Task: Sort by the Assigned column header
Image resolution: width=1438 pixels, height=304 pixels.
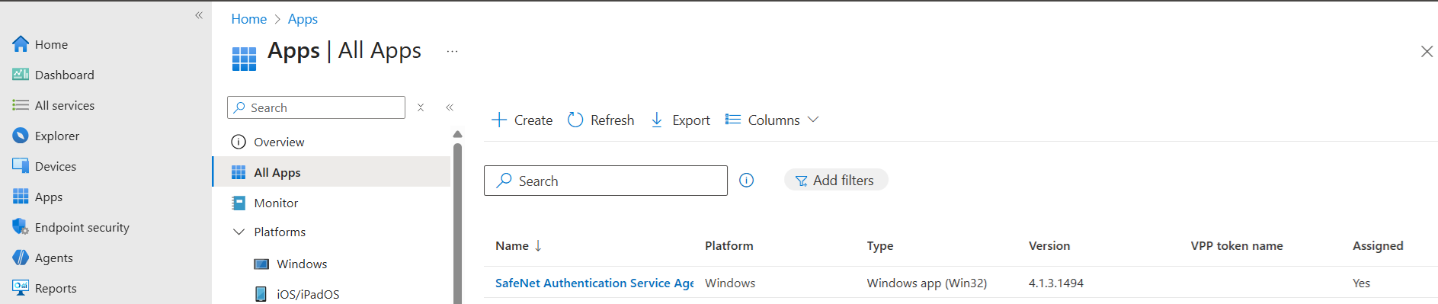Action: coord(1378,245)
